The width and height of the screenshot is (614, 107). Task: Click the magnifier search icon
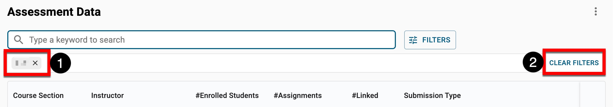[19, 40]
